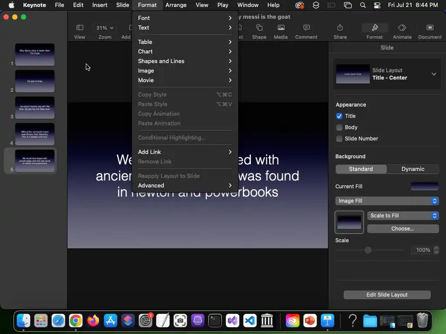The image size is (446, 334).
Task: Uncheck the Title appearance checkbox
Action: click(x=339, y=116)
